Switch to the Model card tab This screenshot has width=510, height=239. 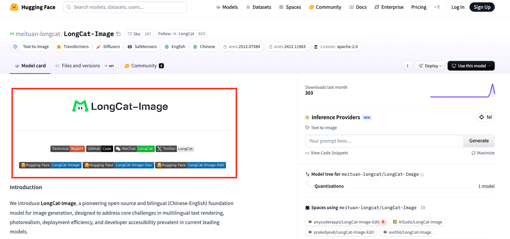click(30, 66)
